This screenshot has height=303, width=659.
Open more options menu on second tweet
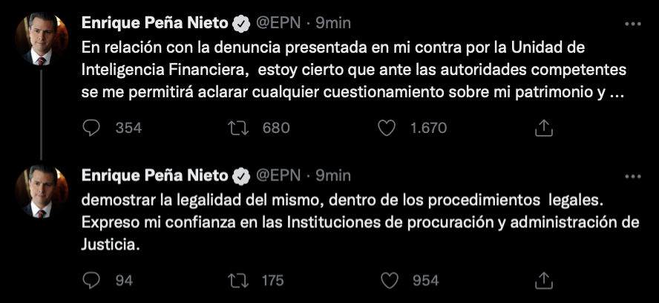(x=632, y=176)
